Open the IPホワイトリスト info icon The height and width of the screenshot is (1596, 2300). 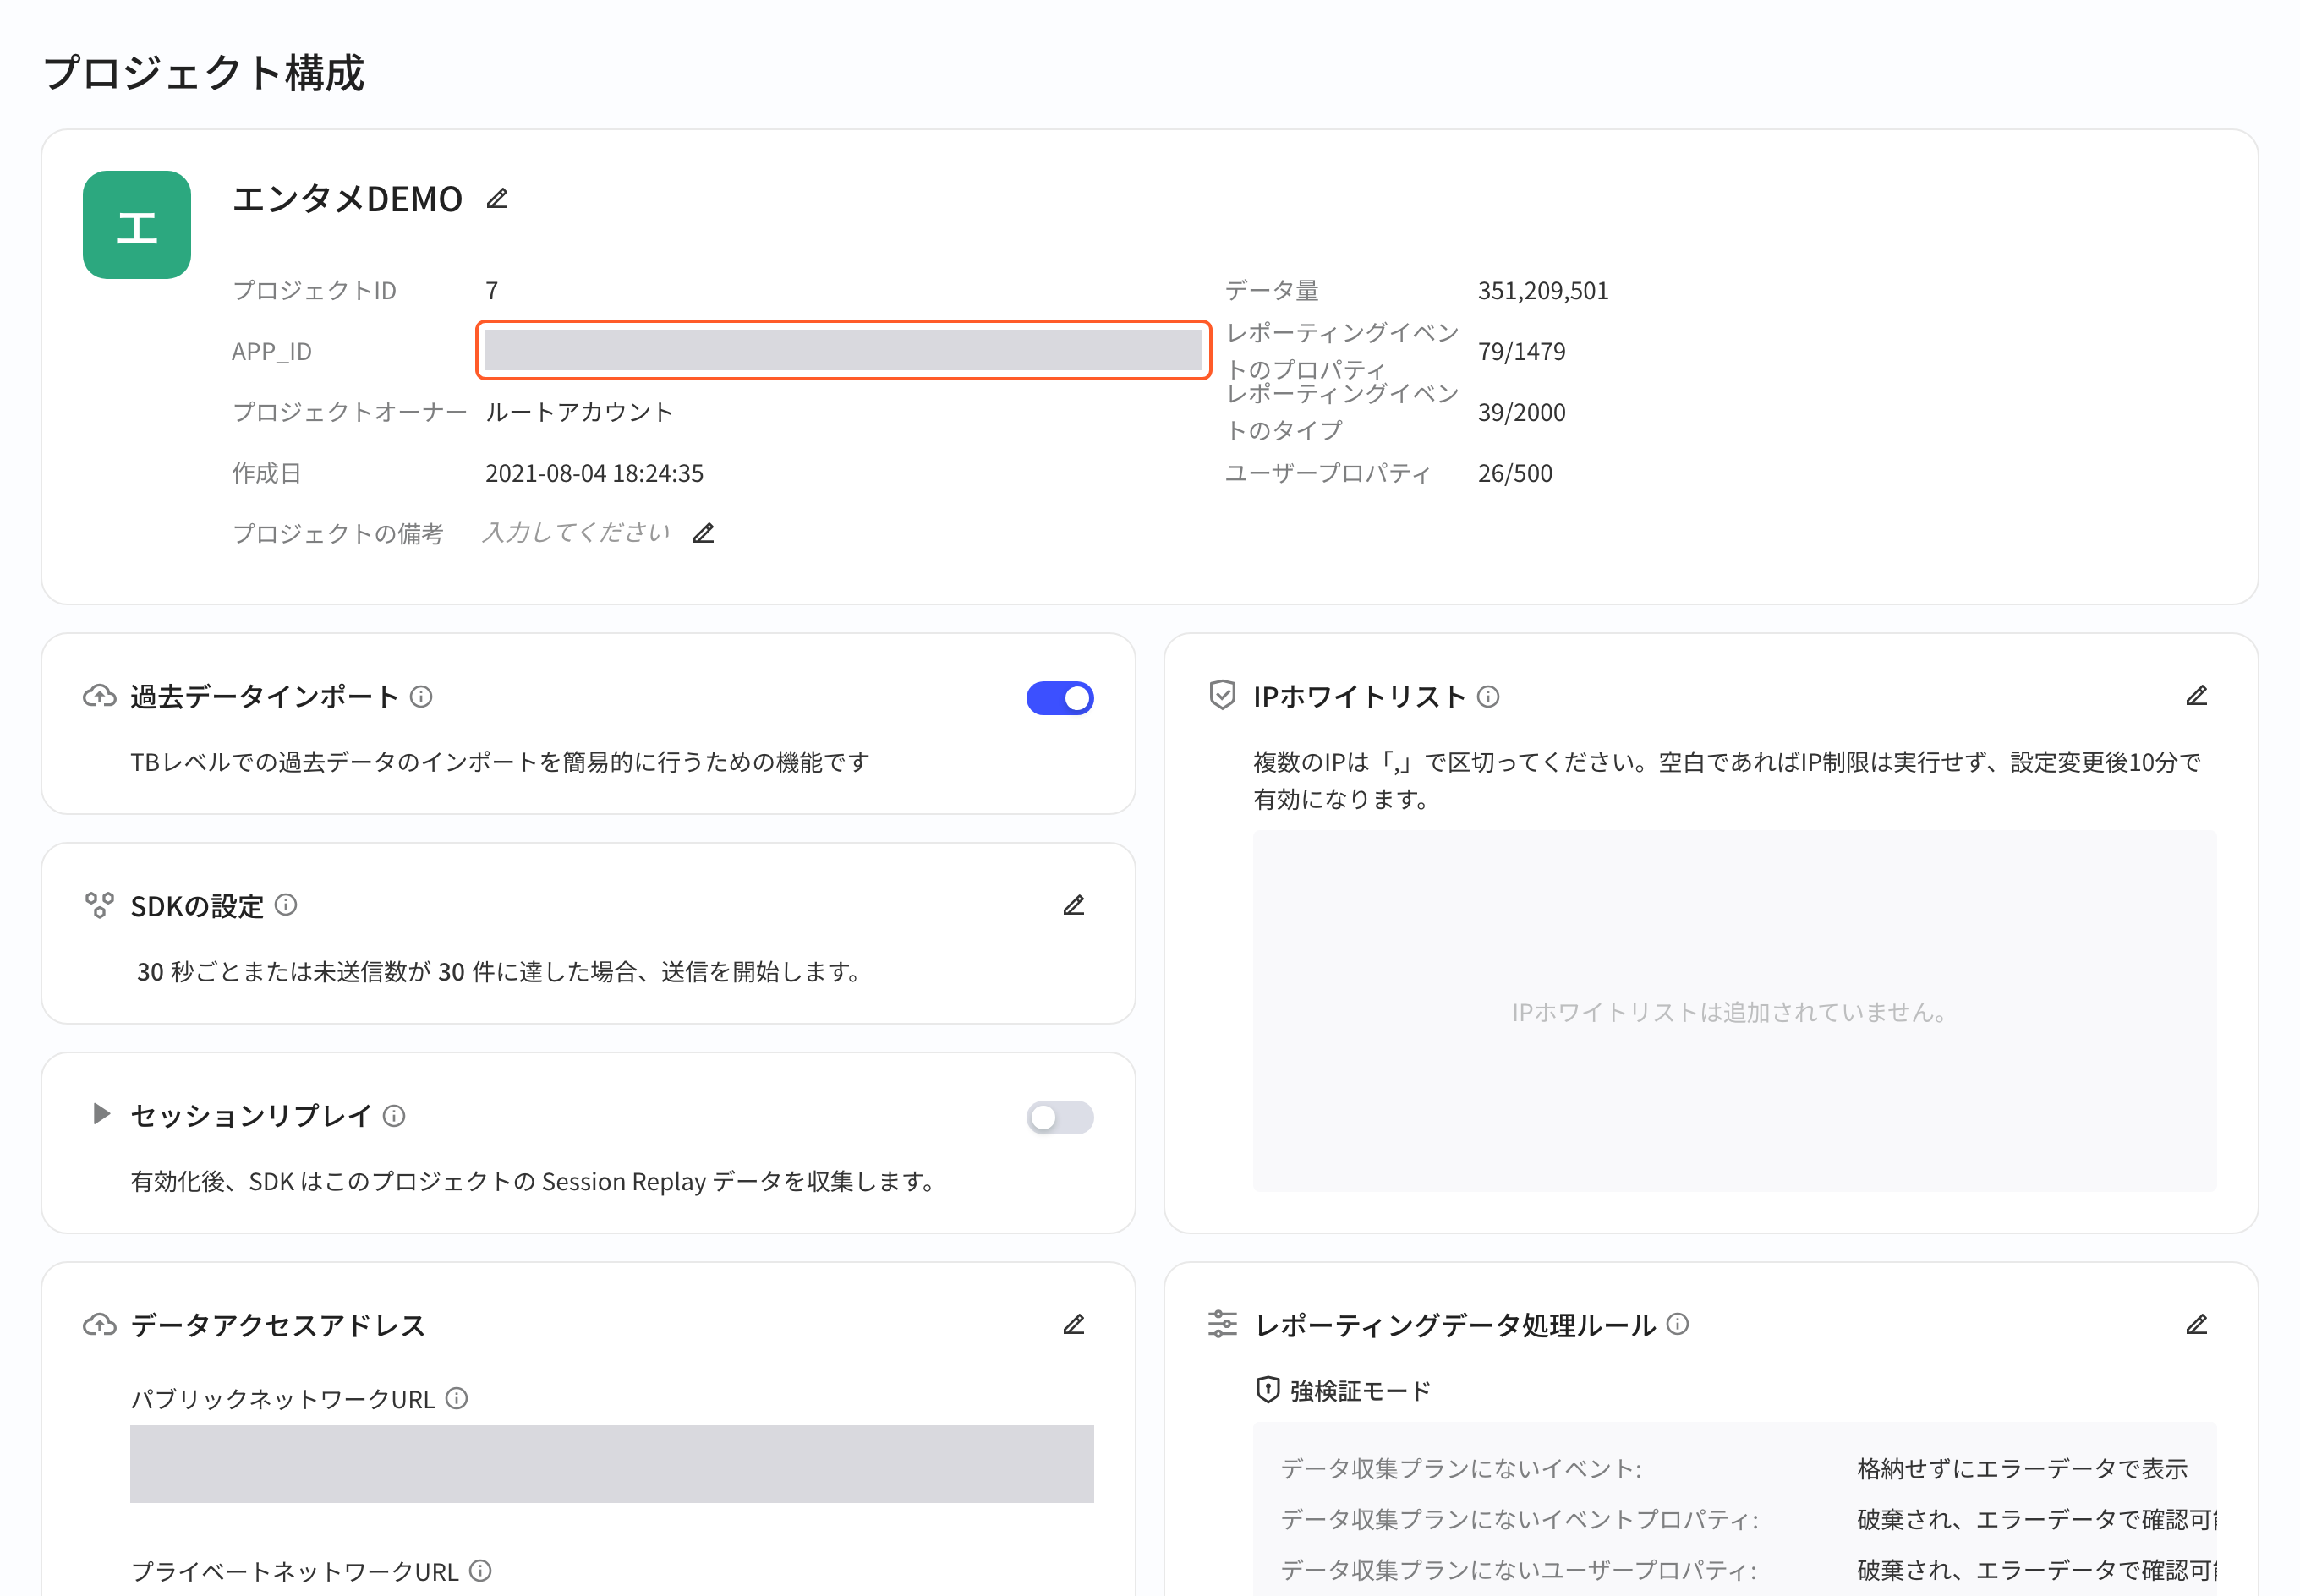(x=1488, y=697)
